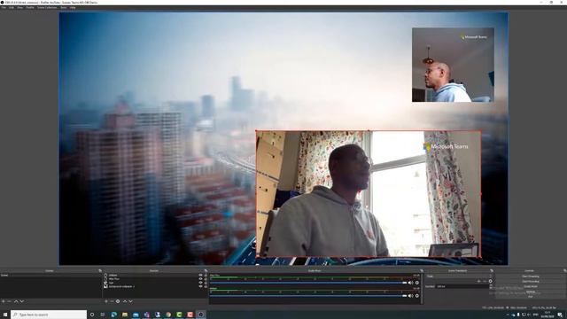Add a new source with the plus icon
Image resolution: width=567 pixels, height=319 pixels.
click(106, 301)
